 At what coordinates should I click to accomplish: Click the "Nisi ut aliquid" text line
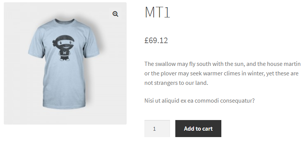pos(199,101)
